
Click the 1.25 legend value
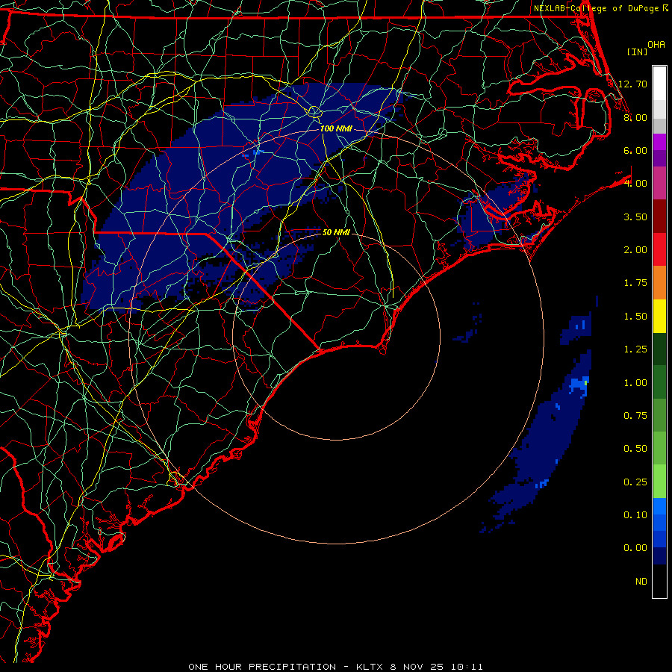point(635,349)
